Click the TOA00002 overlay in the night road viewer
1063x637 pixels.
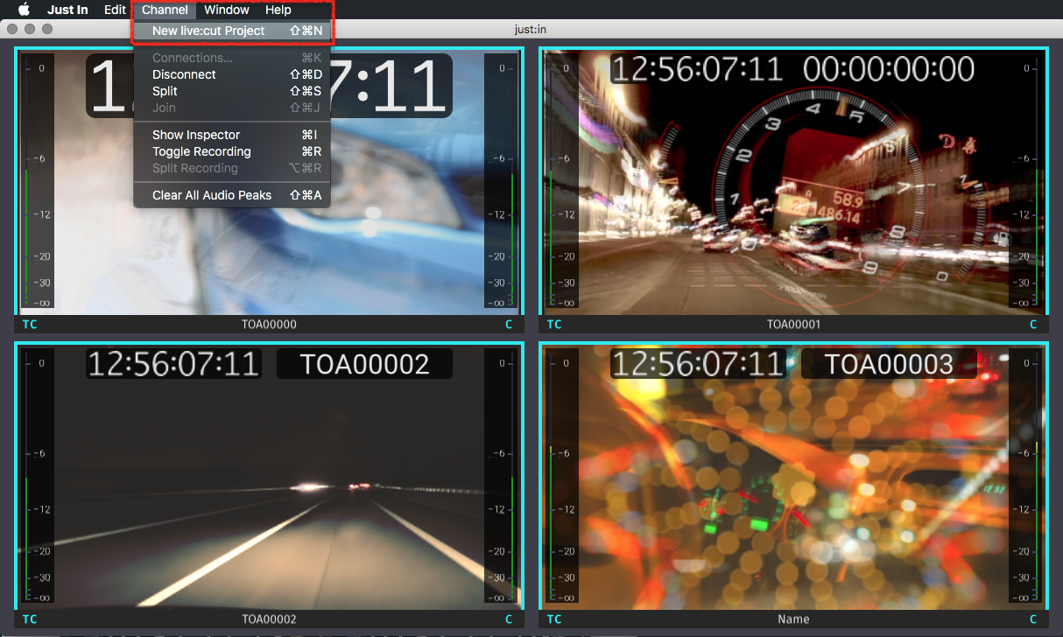coord(364,364)
